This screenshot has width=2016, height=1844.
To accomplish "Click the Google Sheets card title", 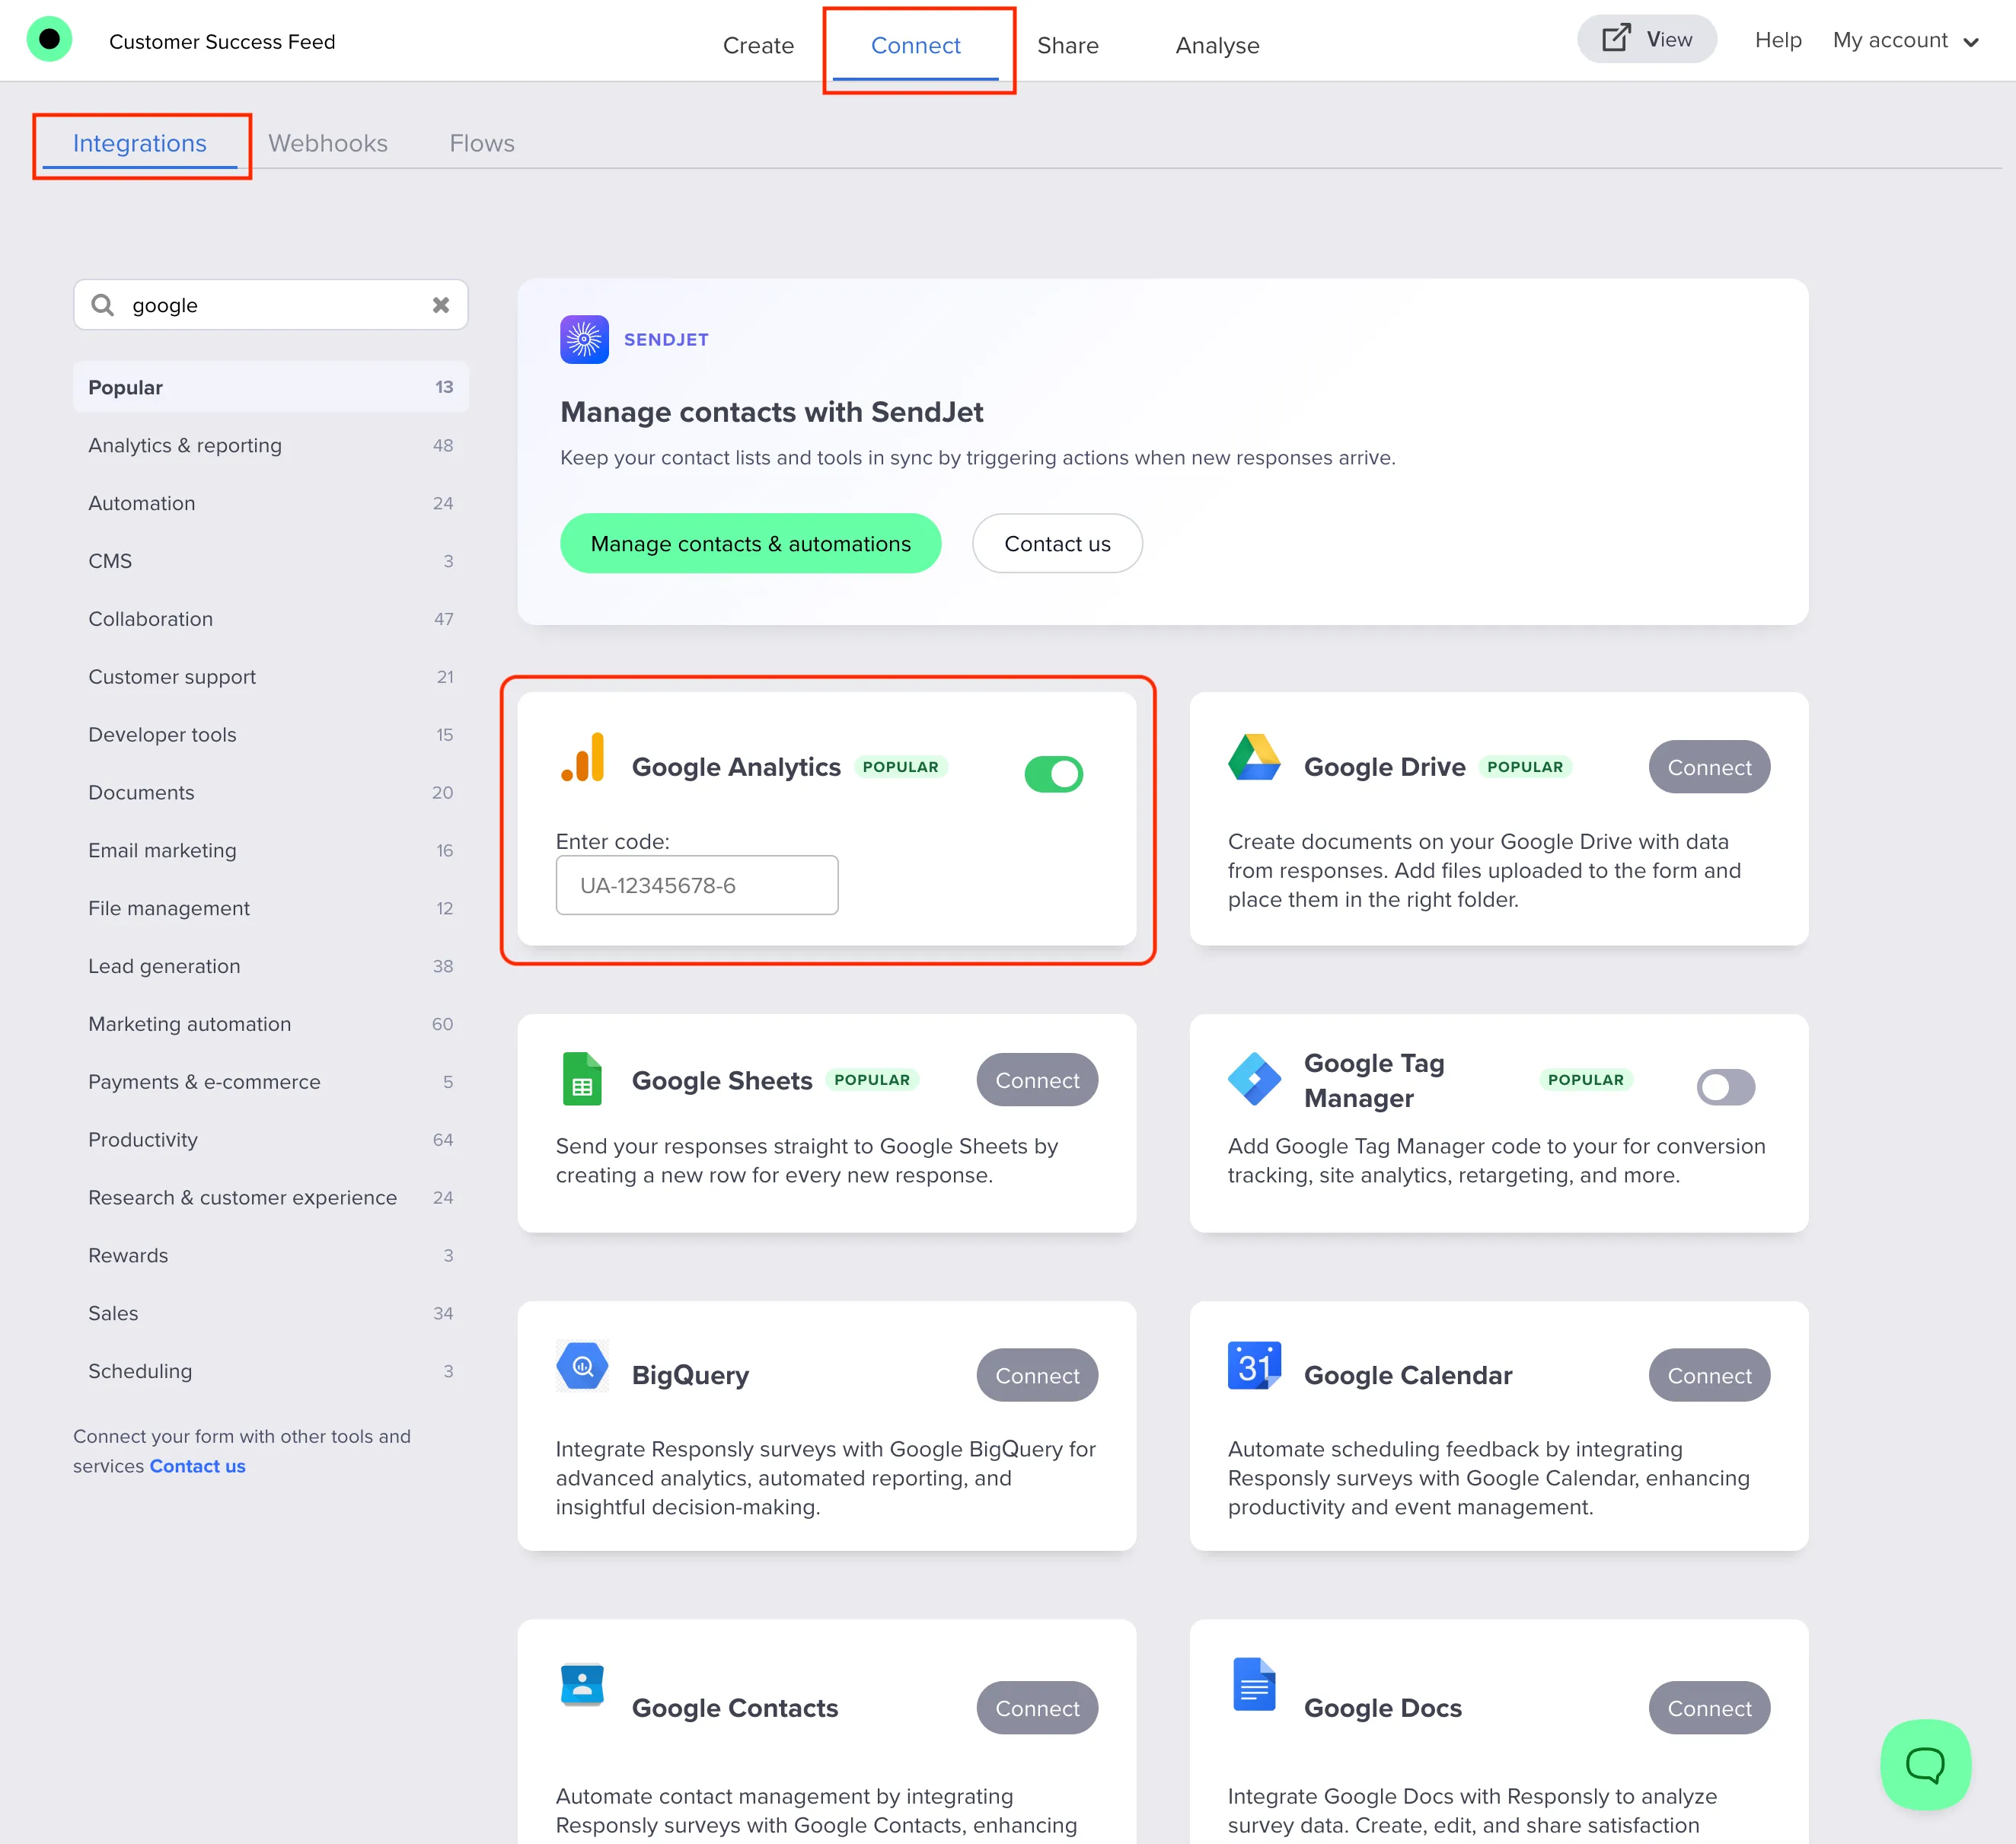I will point(722,1080).
